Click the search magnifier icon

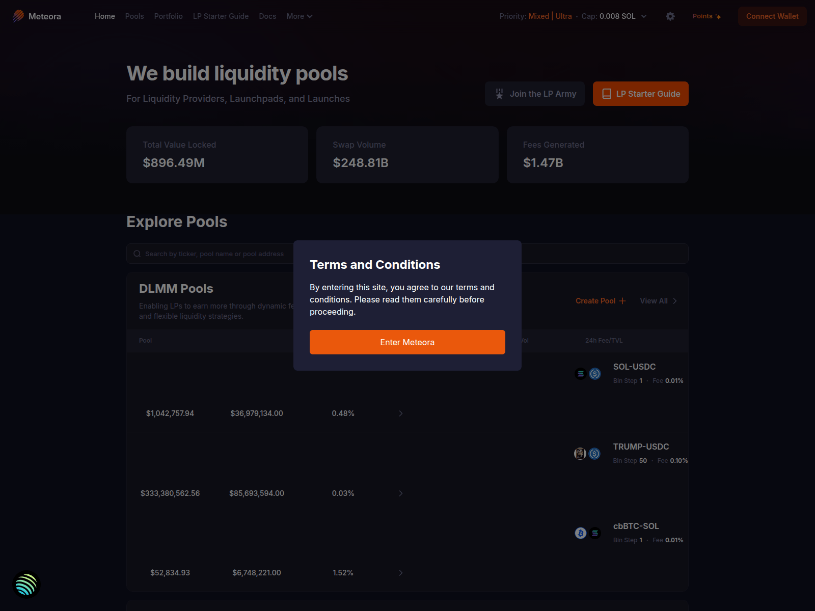point(137,254)
